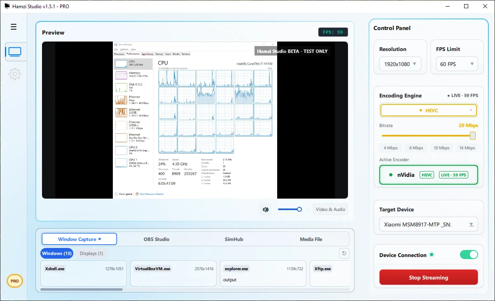Set bitrate preset to 4 Mbps

point(391,148)
